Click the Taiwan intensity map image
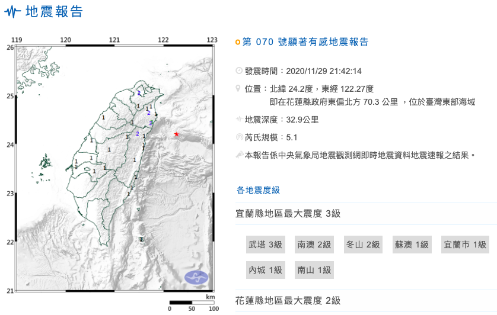 pyautogui.click(x=114, y=168)
